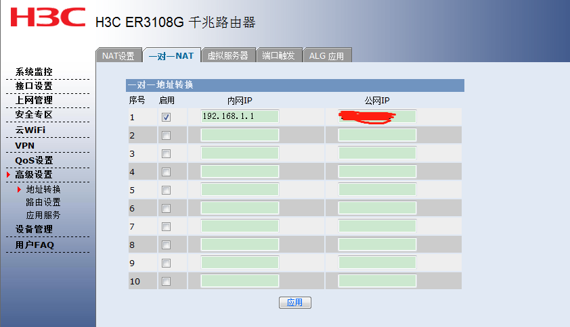570x327 pixels.
Task: Select the 一对一NAT tab
Action: click(171, 55)
